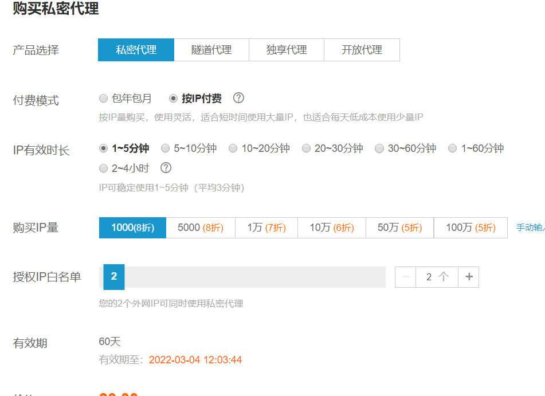Select 5000 (8折) IP quantity

(x=201, y=228)
